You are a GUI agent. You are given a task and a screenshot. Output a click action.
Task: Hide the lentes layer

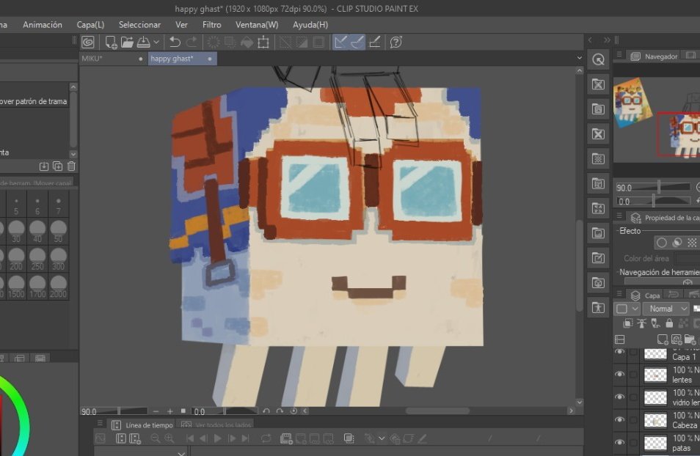coord(619,374)
